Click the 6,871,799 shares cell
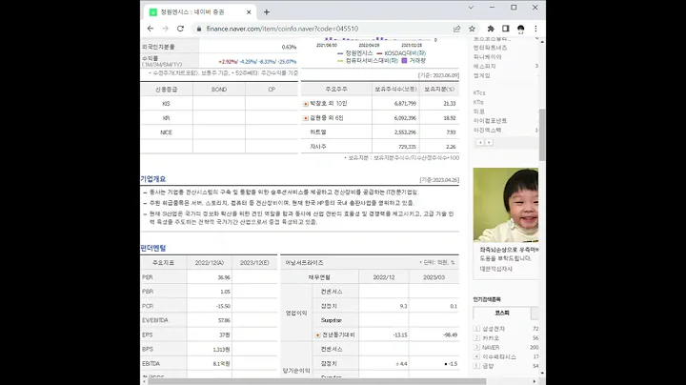Viewport: 686px width, 385px height. [405, 104]
